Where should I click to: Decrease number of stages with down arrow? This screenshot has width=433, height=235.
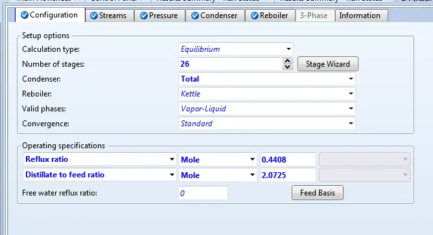287,67
